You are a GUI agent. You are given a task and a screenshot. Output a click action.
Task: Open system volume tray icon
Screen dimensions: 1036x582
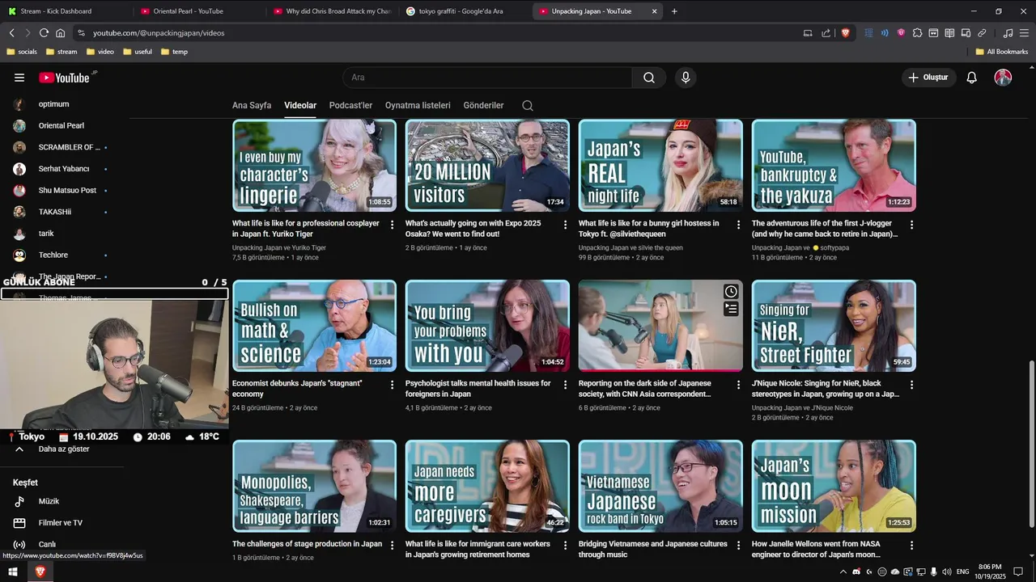(946, 571)
